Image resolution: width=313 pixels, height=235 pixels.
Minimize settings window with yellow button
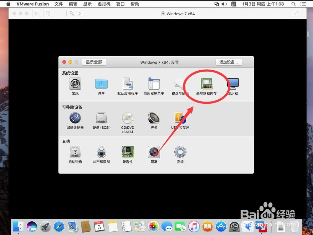click(x=70, y=62)
